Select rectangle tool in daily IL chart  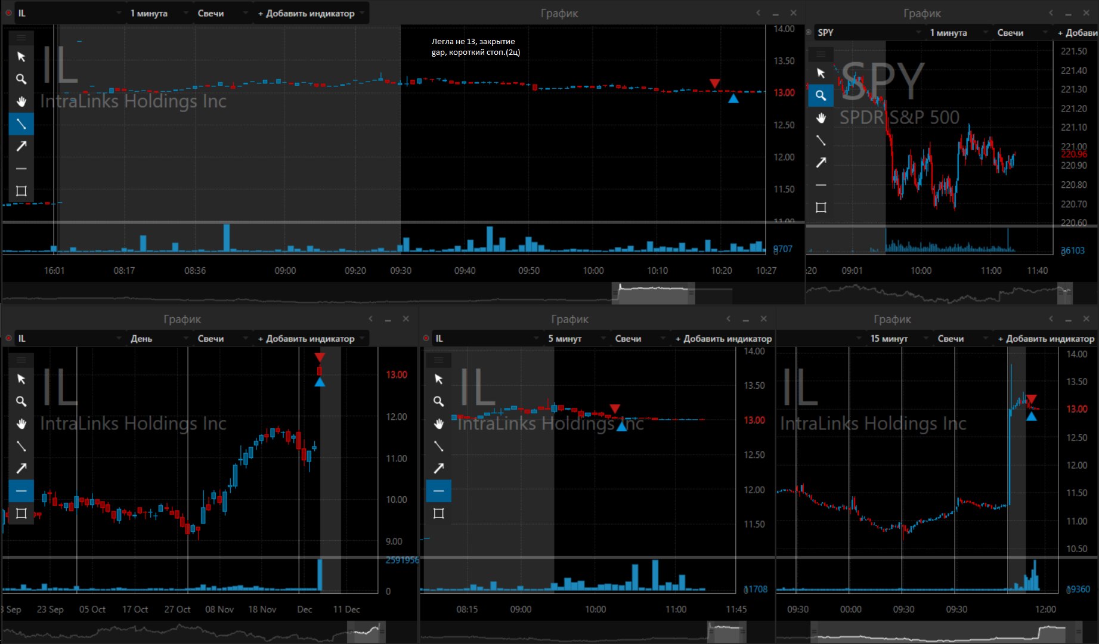pyautogui.click(x=21, y=513)
